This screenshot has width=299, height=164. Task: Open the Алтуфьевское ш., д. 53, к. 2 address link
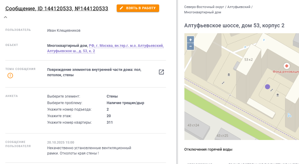point(71,51)
